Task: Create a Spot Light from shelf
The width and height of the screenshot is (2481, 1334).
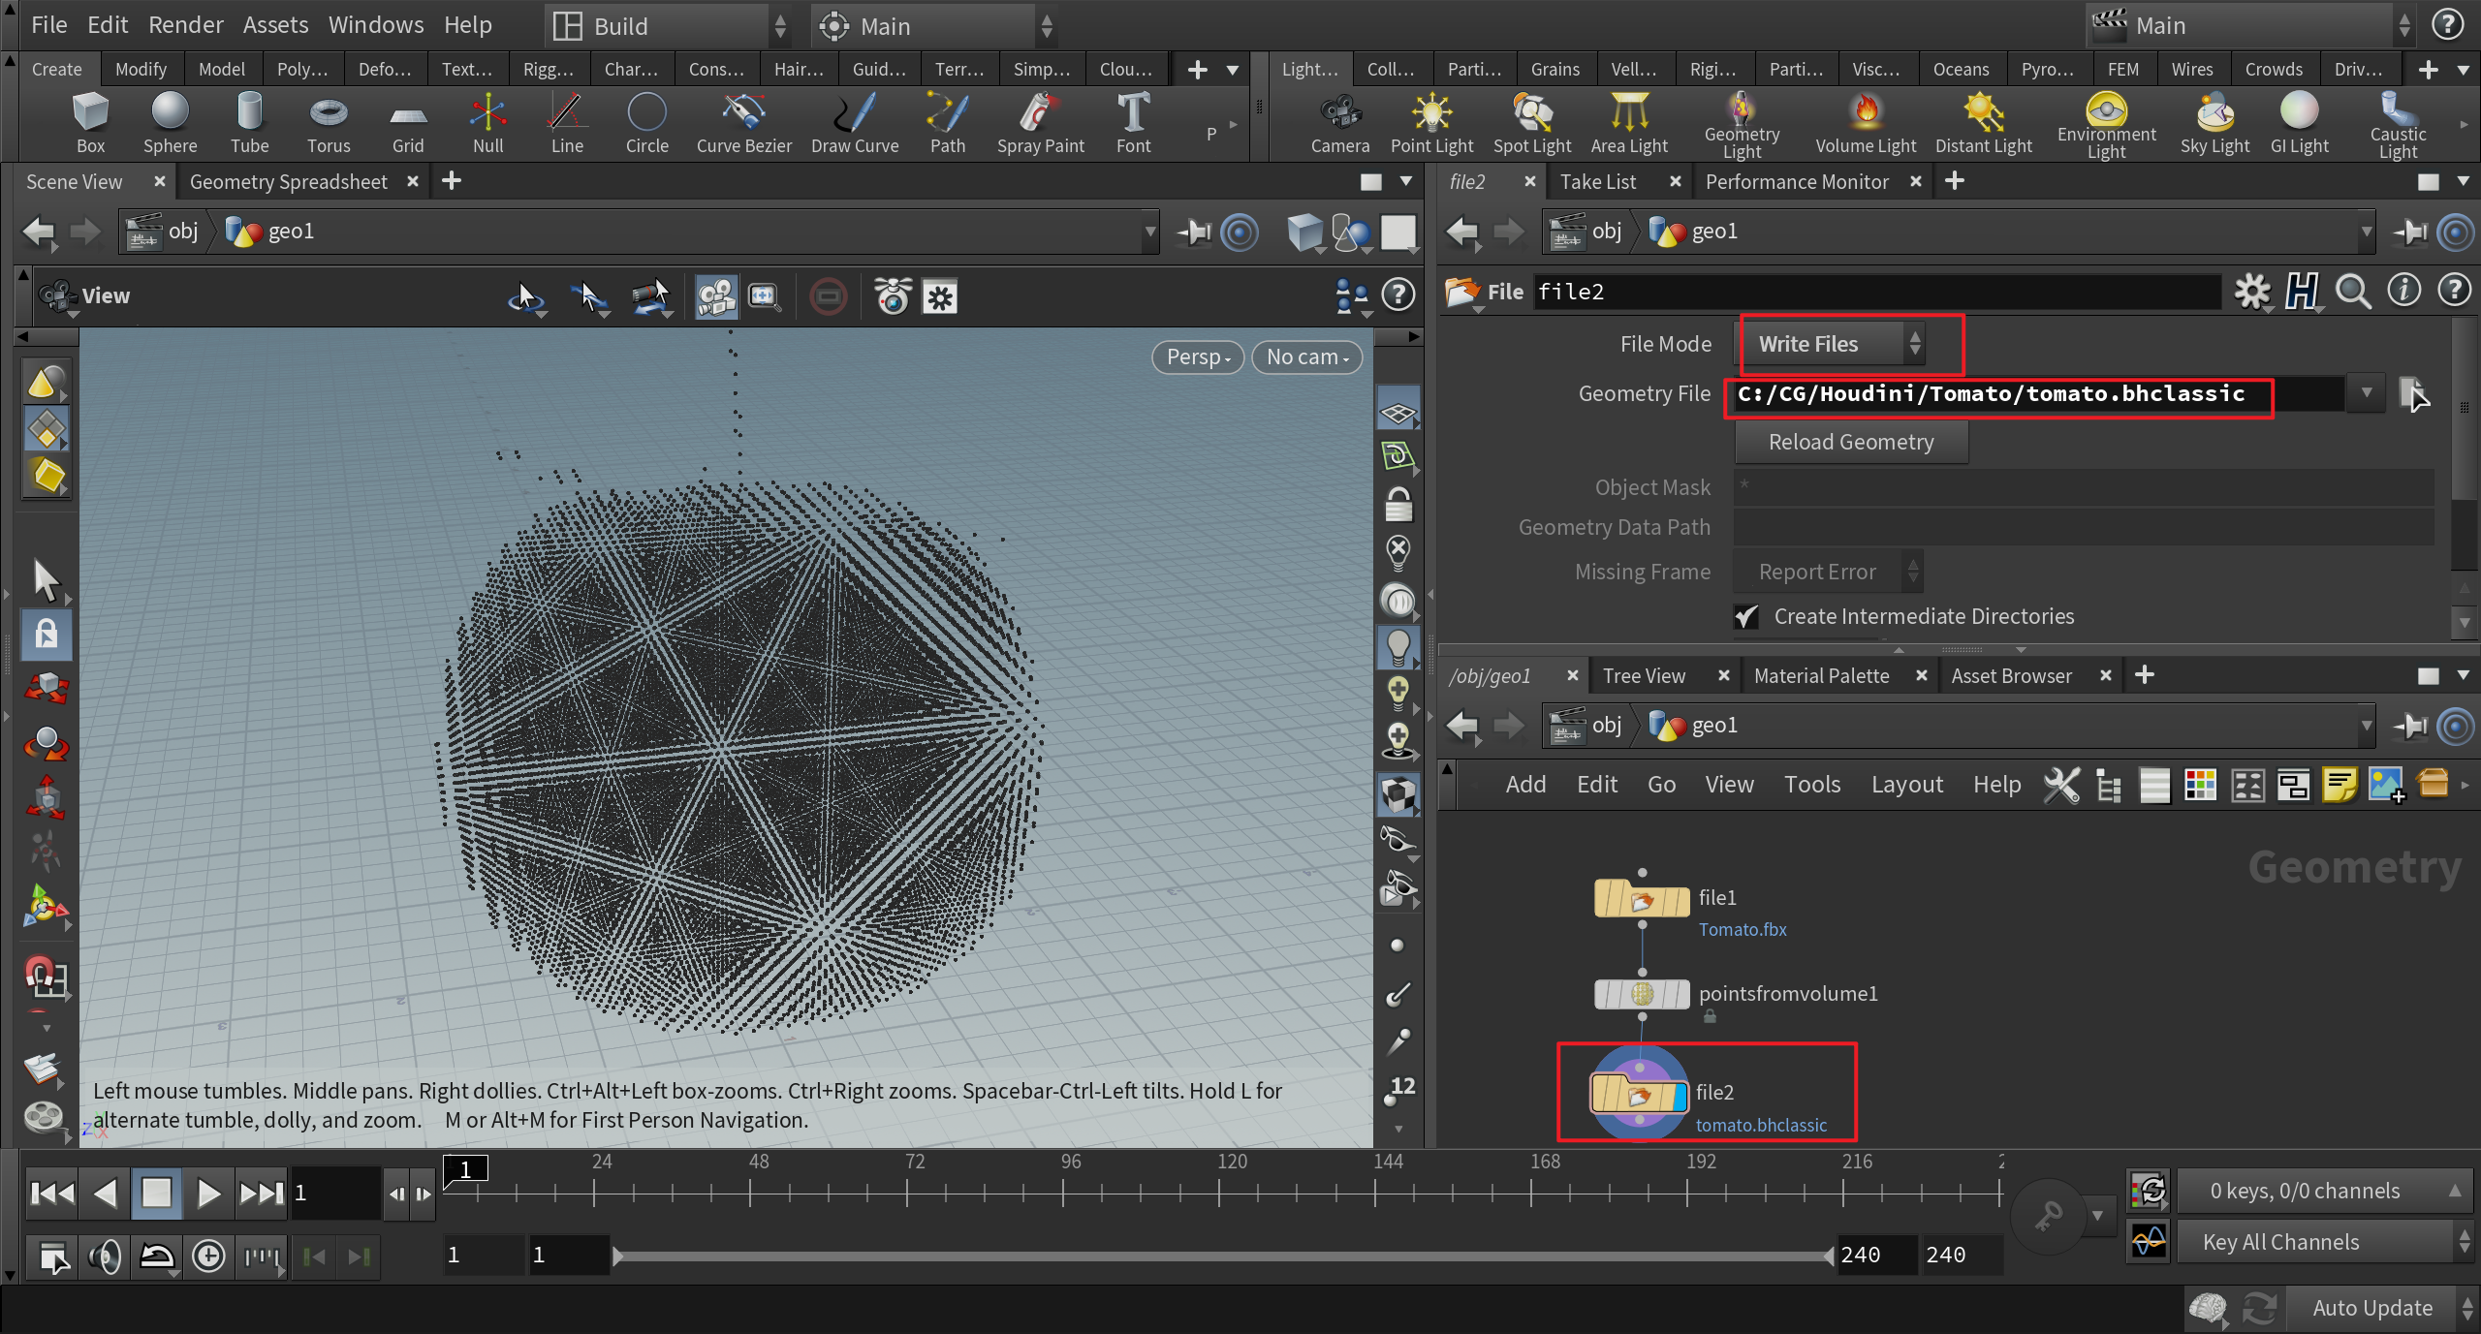Action: click(x=1531, y=113)
